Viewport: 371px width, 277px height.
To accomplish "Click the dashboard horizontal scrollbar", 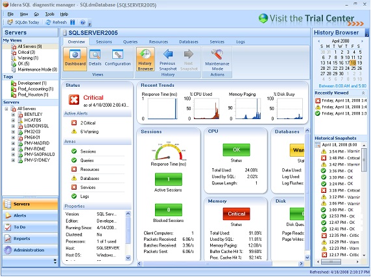I will 221,263.
